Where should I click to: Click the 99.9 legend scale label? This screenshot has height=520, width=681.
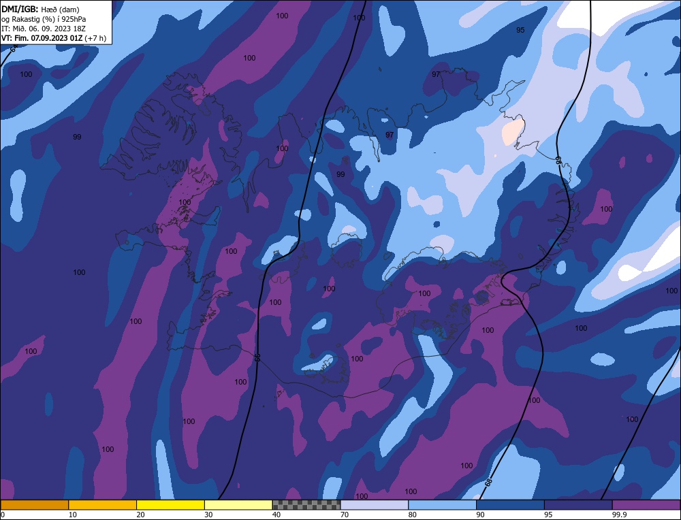[x=619, y=515]
